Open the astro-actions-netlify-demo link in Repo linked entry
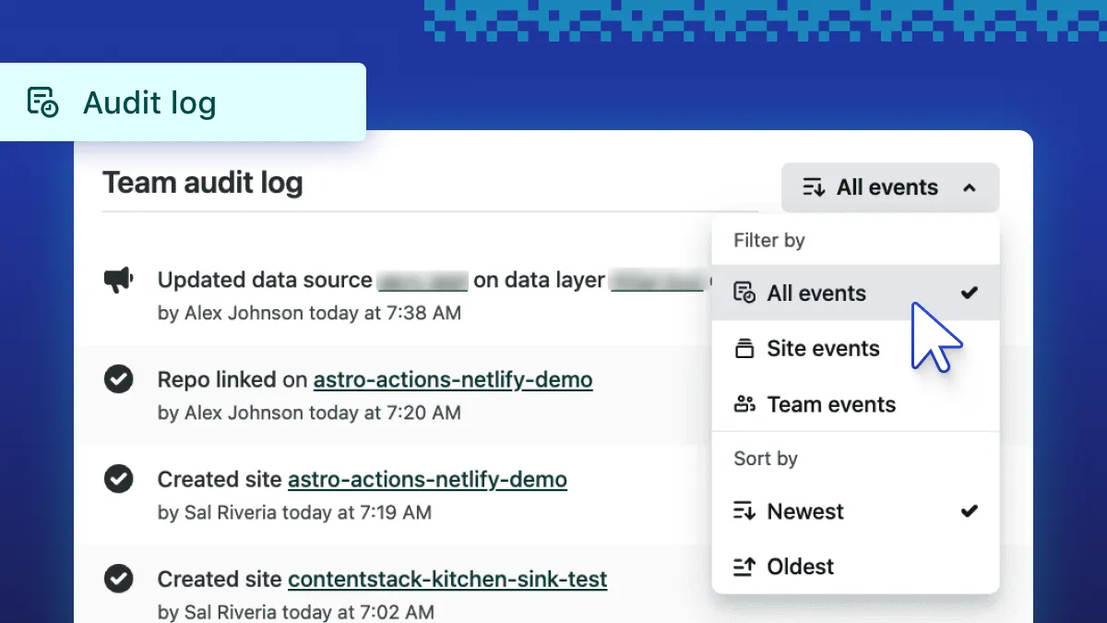Screen dimensions: 1107x623 coord(453,379)
